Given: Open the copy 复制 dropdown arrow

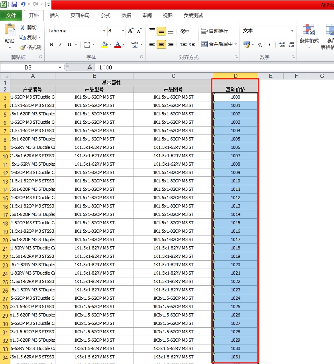Looking at the screenshot, I should 39,38.
